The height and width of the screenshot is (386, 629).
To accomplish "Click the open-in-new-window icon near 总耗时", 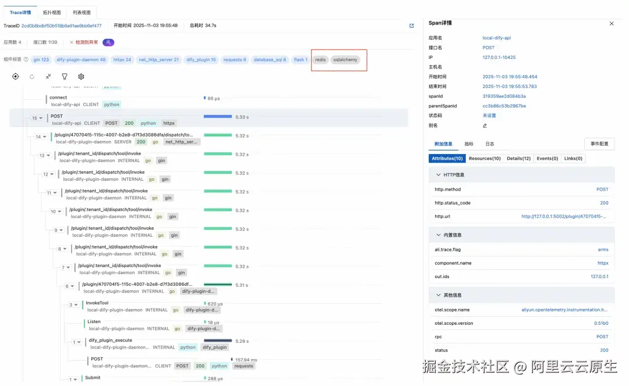I will coord(412,26).
